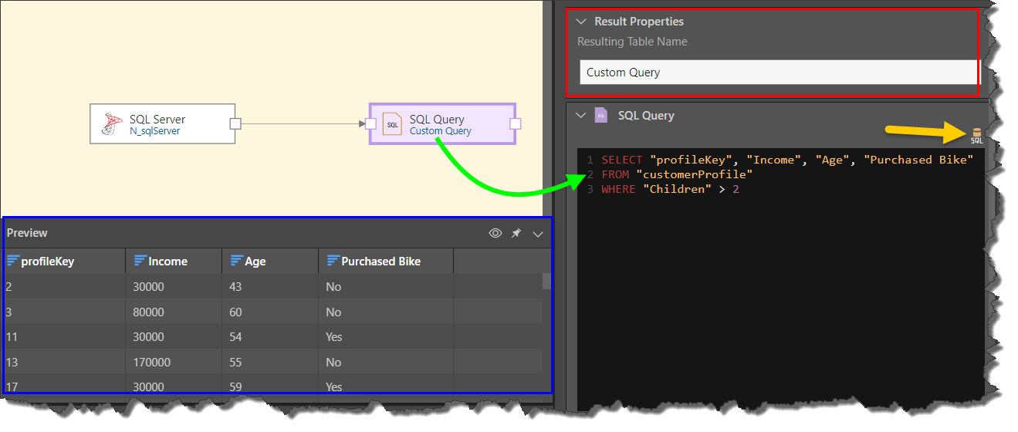Image resolution: width=1018 pixels, height=432 pixels.
Task: Click the Purchased Bike column header
Action: pyautogui.click(x=386, y=262)
